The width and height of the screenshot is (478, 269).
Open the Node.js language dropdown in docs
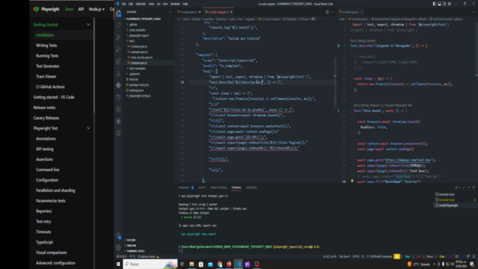point(96,9)
